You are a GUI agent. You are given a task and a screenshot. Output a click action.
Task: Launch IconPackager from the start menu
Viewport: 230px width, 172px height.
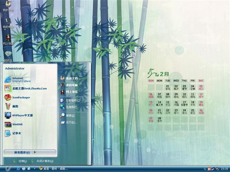pyautogui.click(x=17, y=97)
